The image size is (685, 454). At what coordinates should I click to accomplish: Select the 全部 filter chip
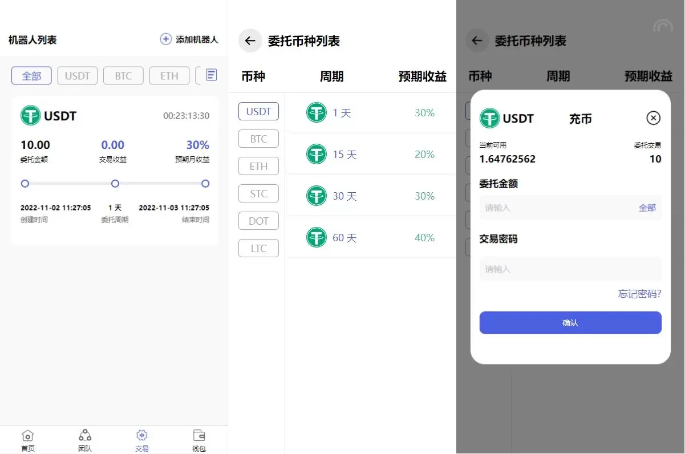tap(31, 76)
